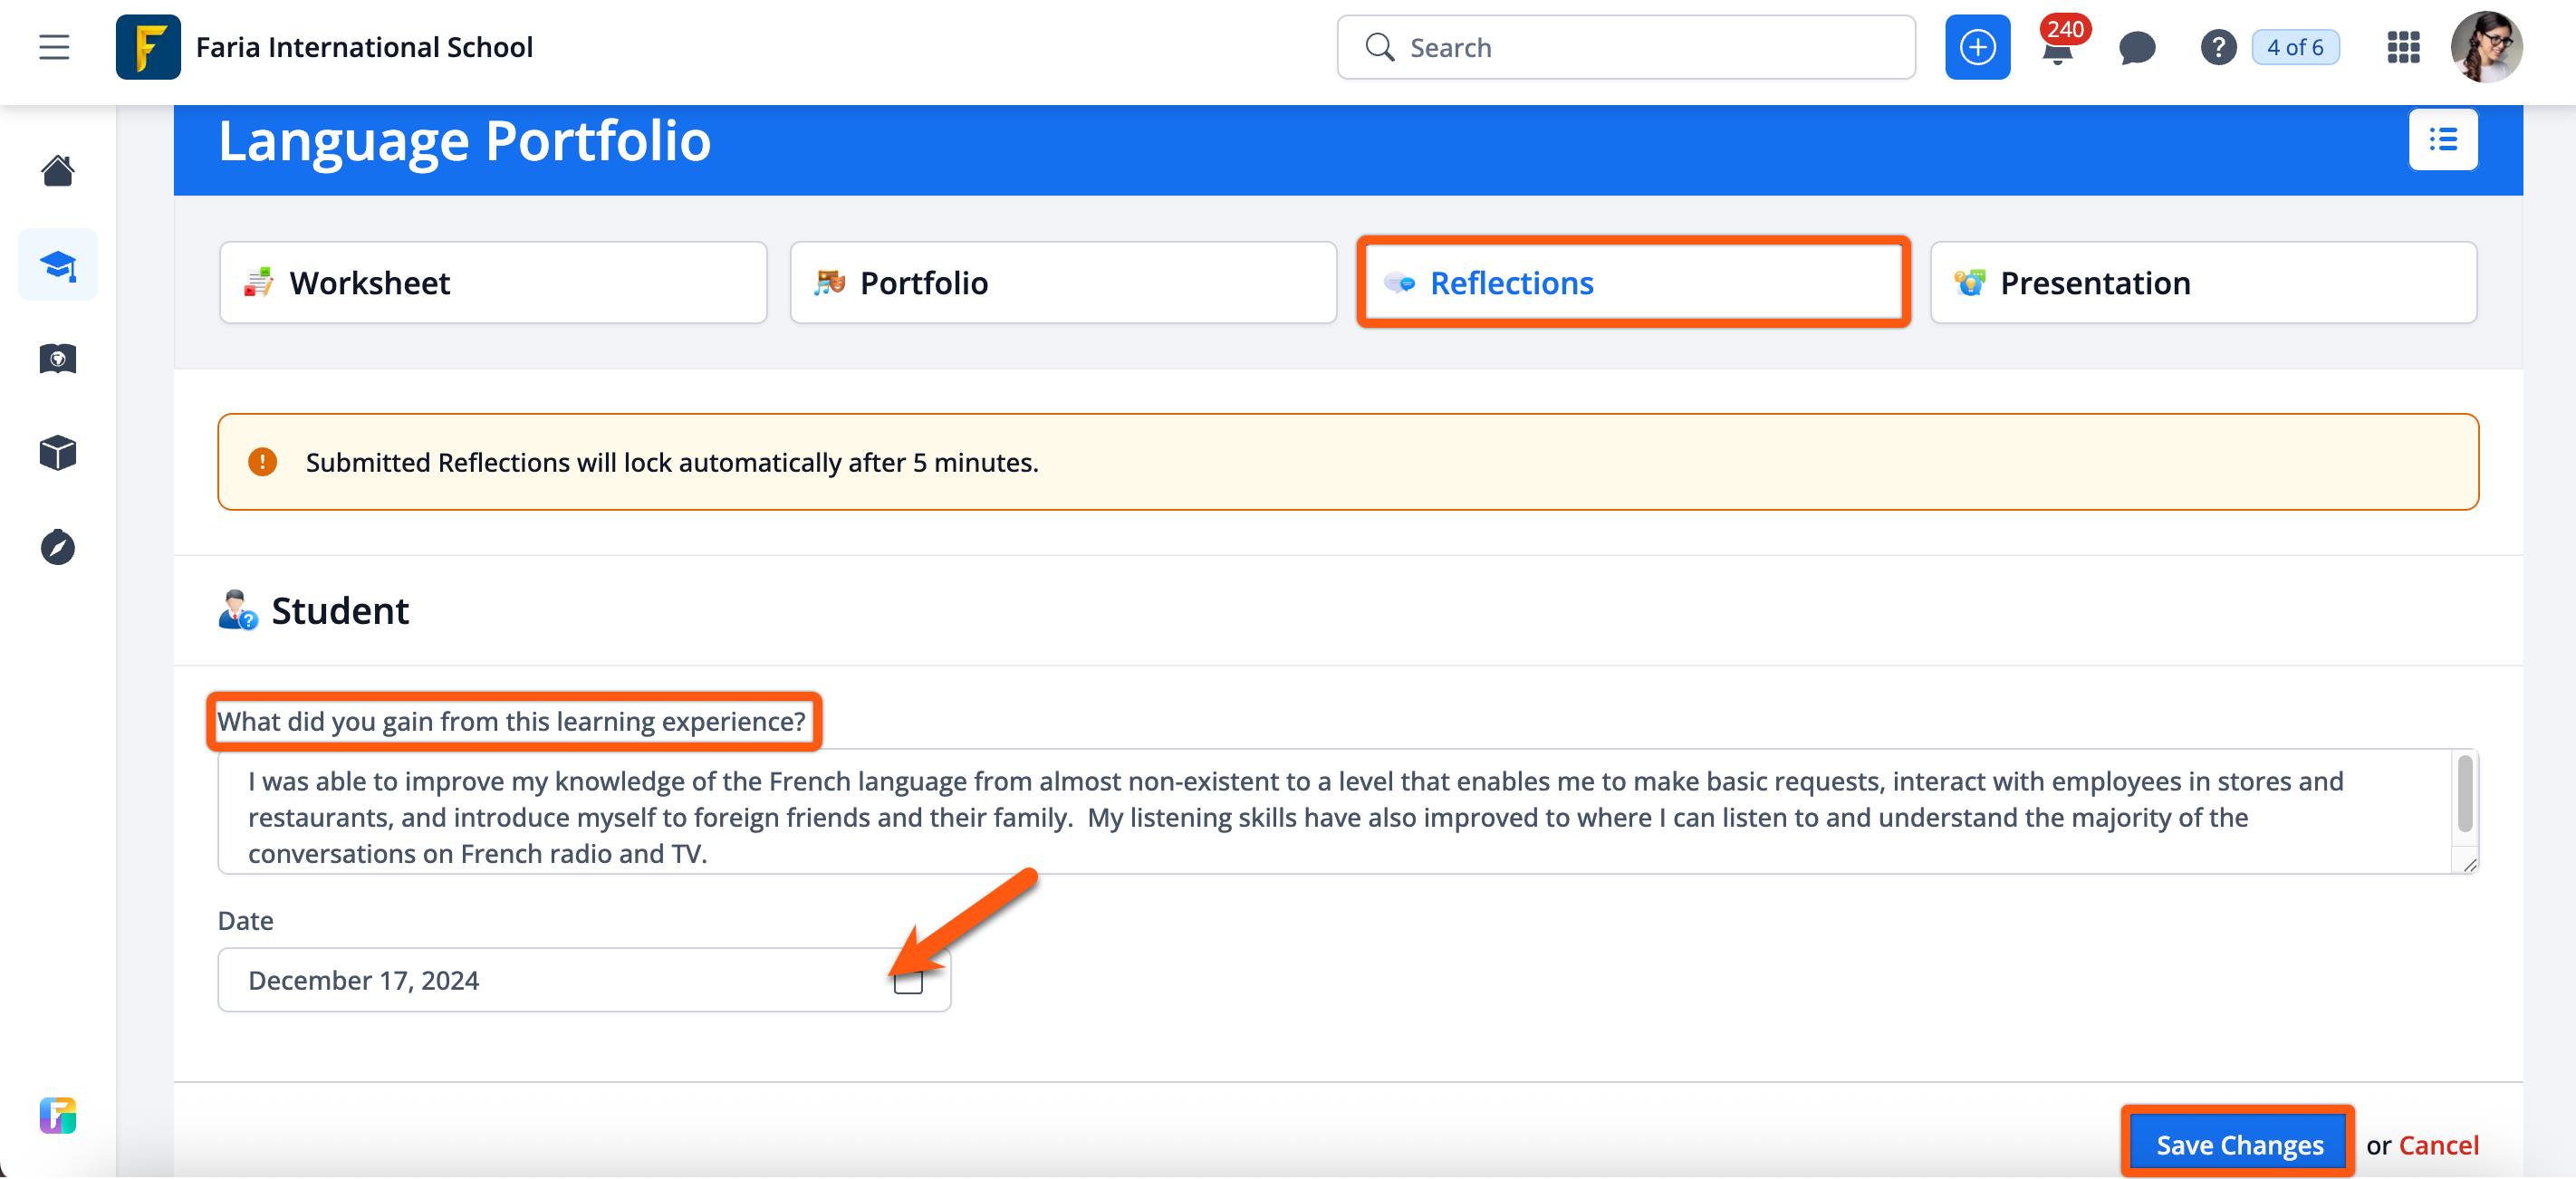Open the apps grid launcher
Image resolution: width=2576 pixels, height=1179 pixels.
tap(2403, 47)
